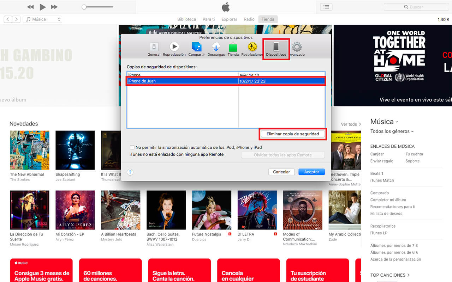452x282 pixels.
Task: Click Completar mi álbum link
Action: [x=388, y=200]
